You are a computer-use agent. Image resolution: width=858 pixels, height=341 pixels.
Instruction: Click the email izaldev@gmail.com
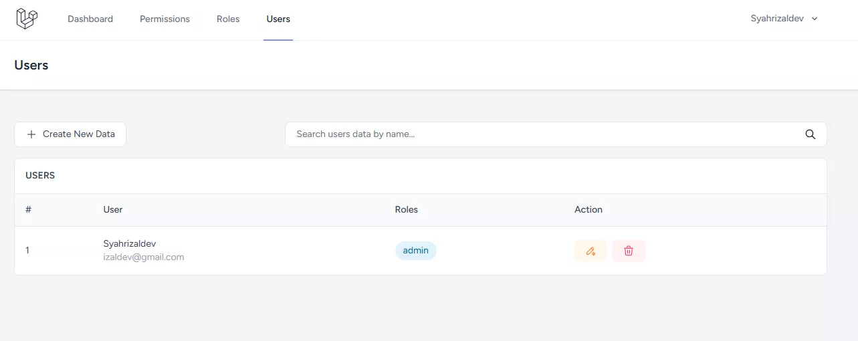click(x=144, y=257)
